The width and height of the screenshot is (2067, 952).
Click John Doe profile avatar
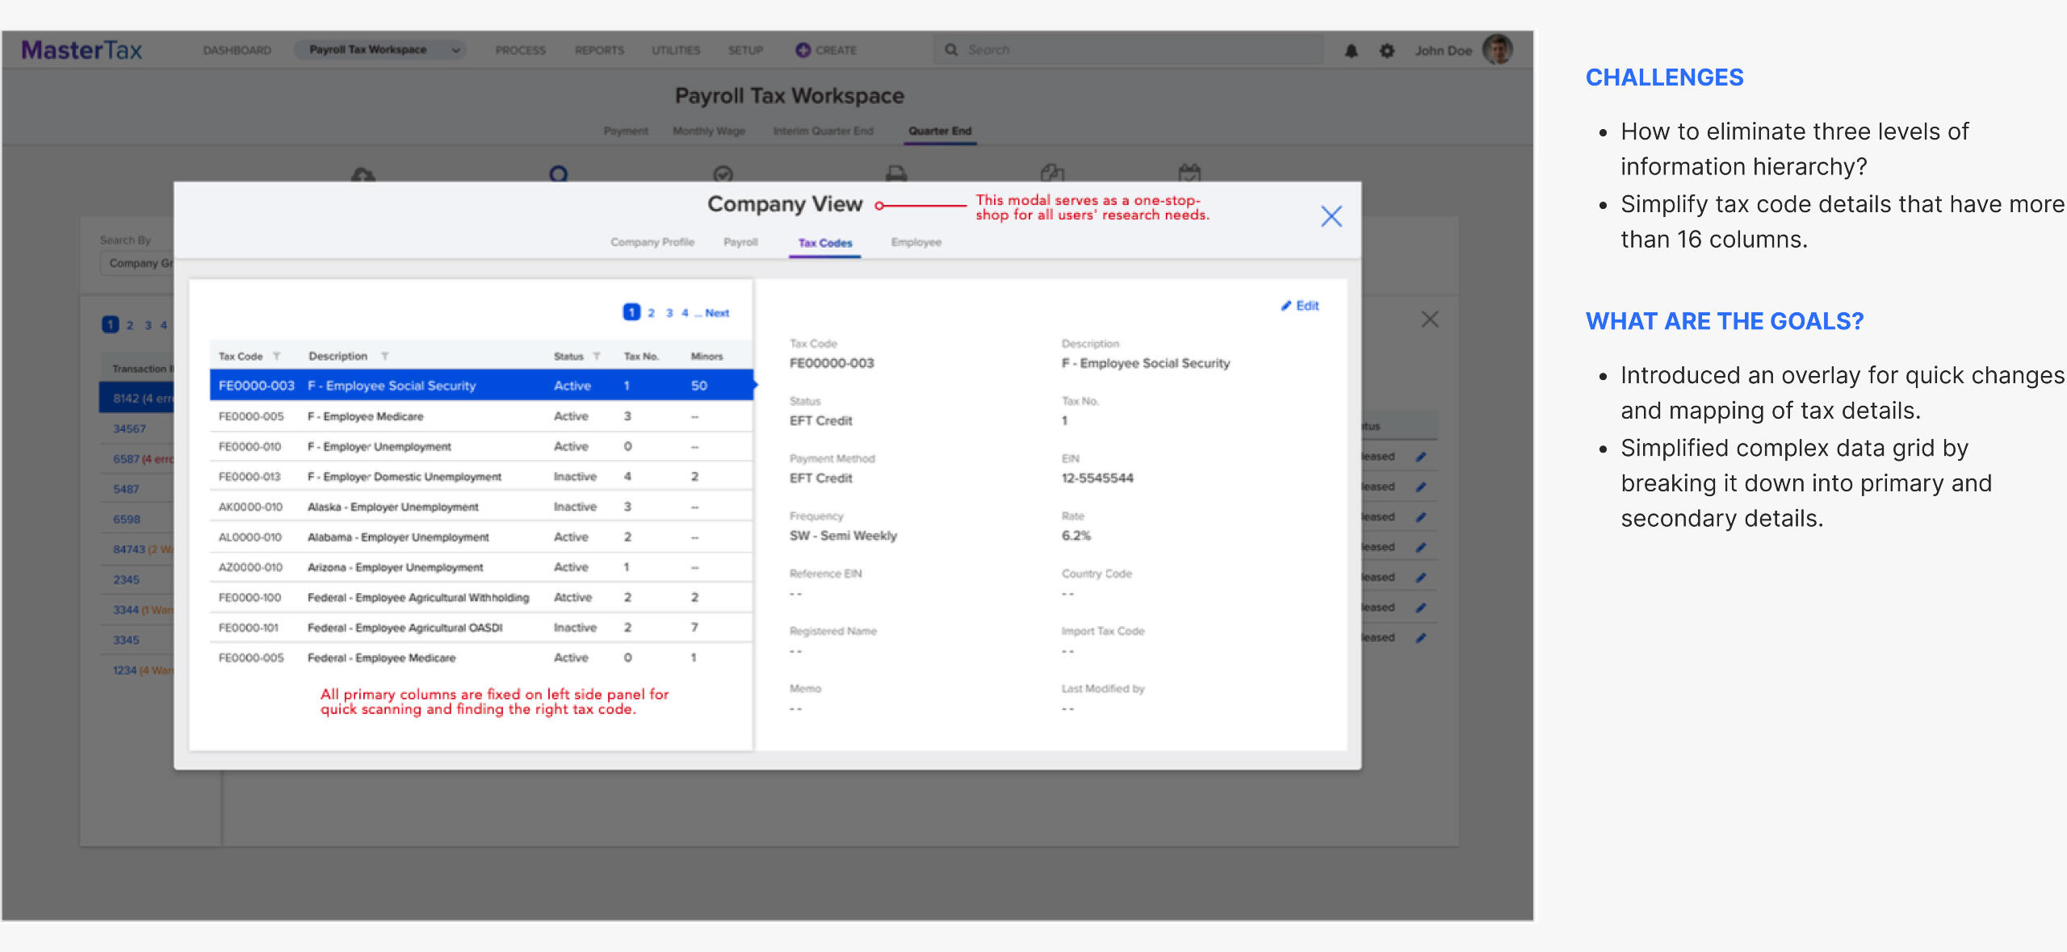1498,50
